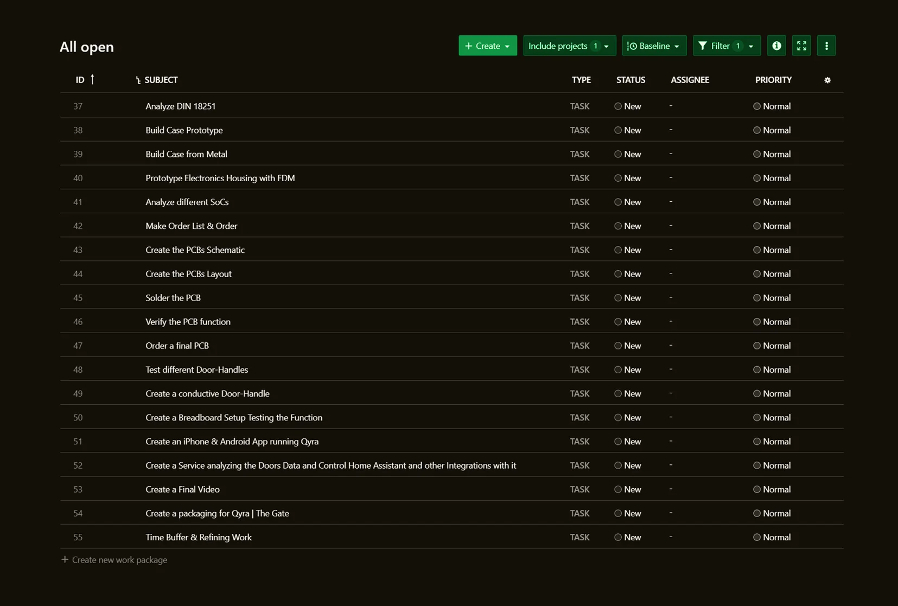Click the All open view title

[87, 47]
